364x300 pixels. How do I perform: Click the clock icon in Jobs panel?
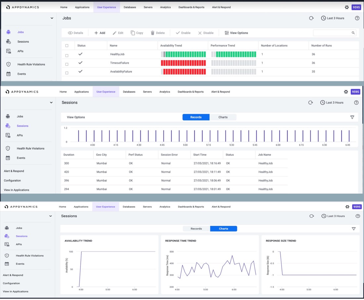(323, 18)
